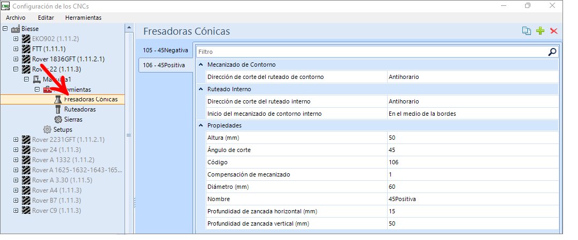Click the Diámetro (mm) value 60
The width and height of the screenshot is (578, 240).
[473, 187]
